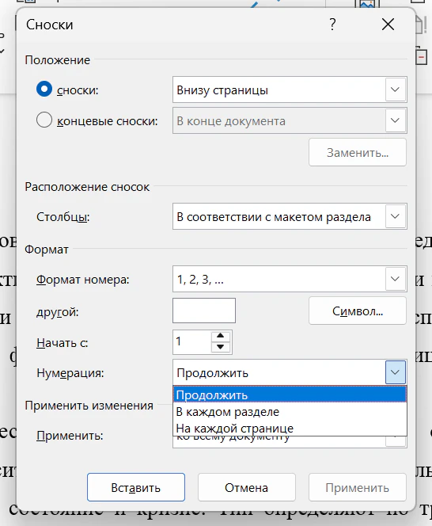The width and height of the screenshot is (432, 526).
Task: Increase Начать с value with up arrow
Action: [x=220, y=336]
